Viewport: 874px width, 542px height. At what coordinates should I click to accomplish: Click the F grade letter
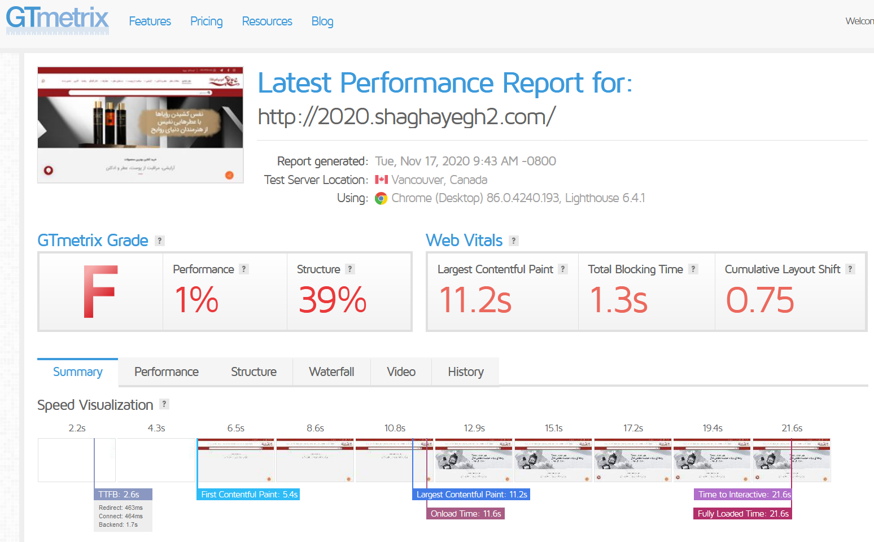point(100,292)
